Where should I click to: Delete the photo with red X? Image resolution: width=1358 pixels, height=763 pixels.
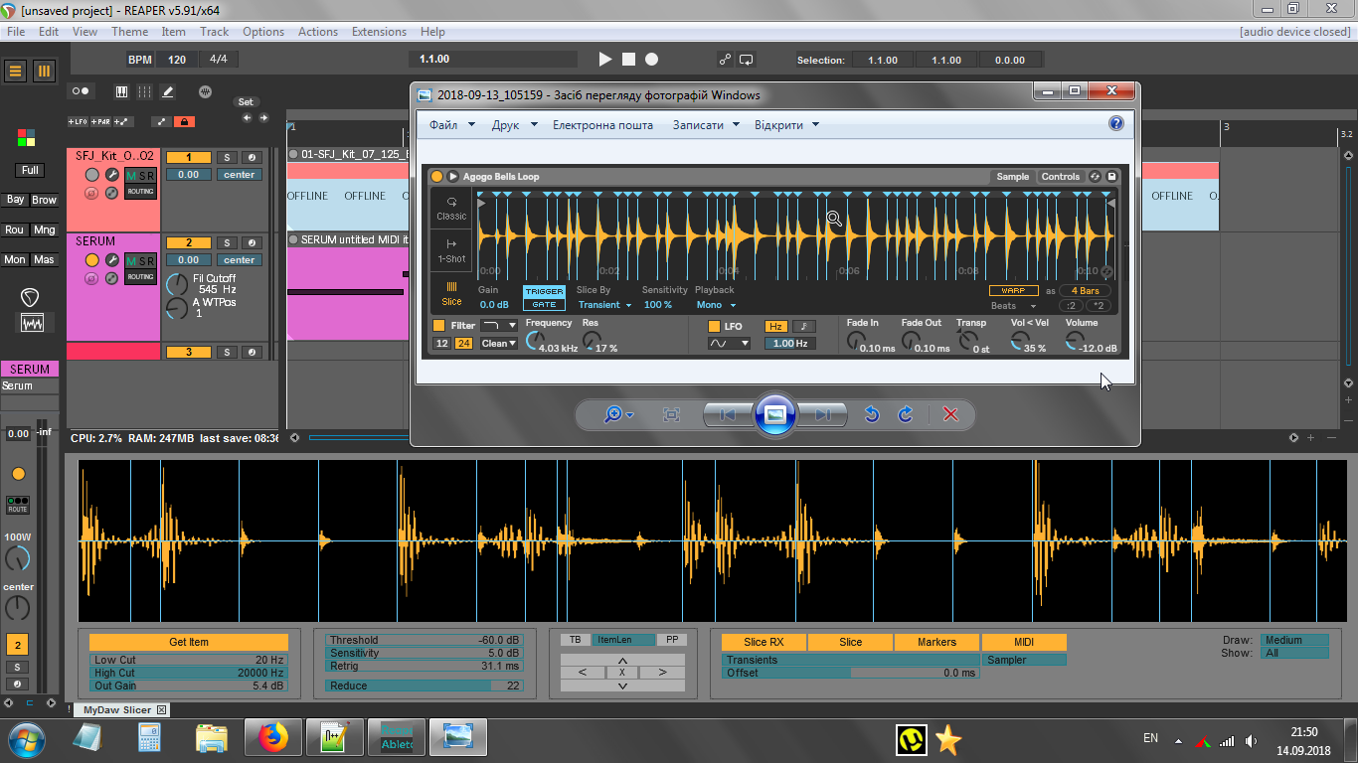pyautogui.click(x=950, y=414)
